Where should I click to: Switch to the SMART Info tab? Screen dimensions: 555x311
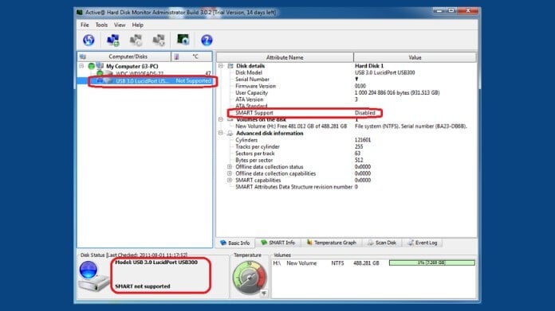[277, 243]
